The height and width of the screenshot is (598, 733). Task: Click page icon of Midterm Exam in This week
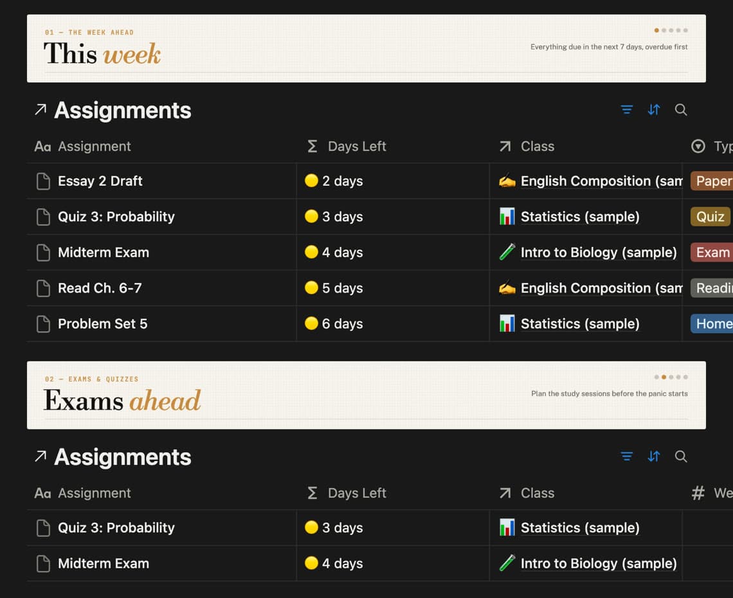point(43,253)
